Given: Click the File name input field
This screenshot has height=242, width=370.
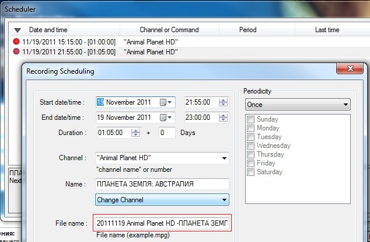Looking at the screenshot, I should (x=162, y=223).
